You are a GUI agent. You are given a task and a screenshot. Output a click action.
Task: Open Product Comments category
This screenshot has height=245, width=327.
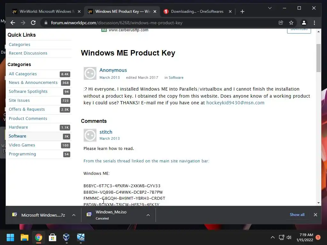point(28,119)
